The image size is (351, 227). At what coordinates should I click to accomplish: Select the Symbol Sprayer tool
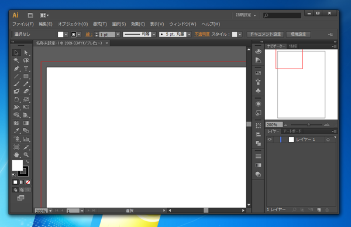pyautogui.click(x=16, y=139)
